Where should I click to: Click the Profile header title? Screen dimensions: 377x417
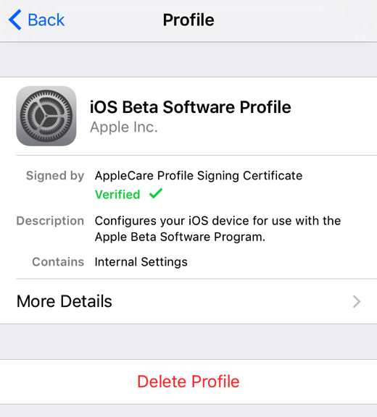[188, 20]
